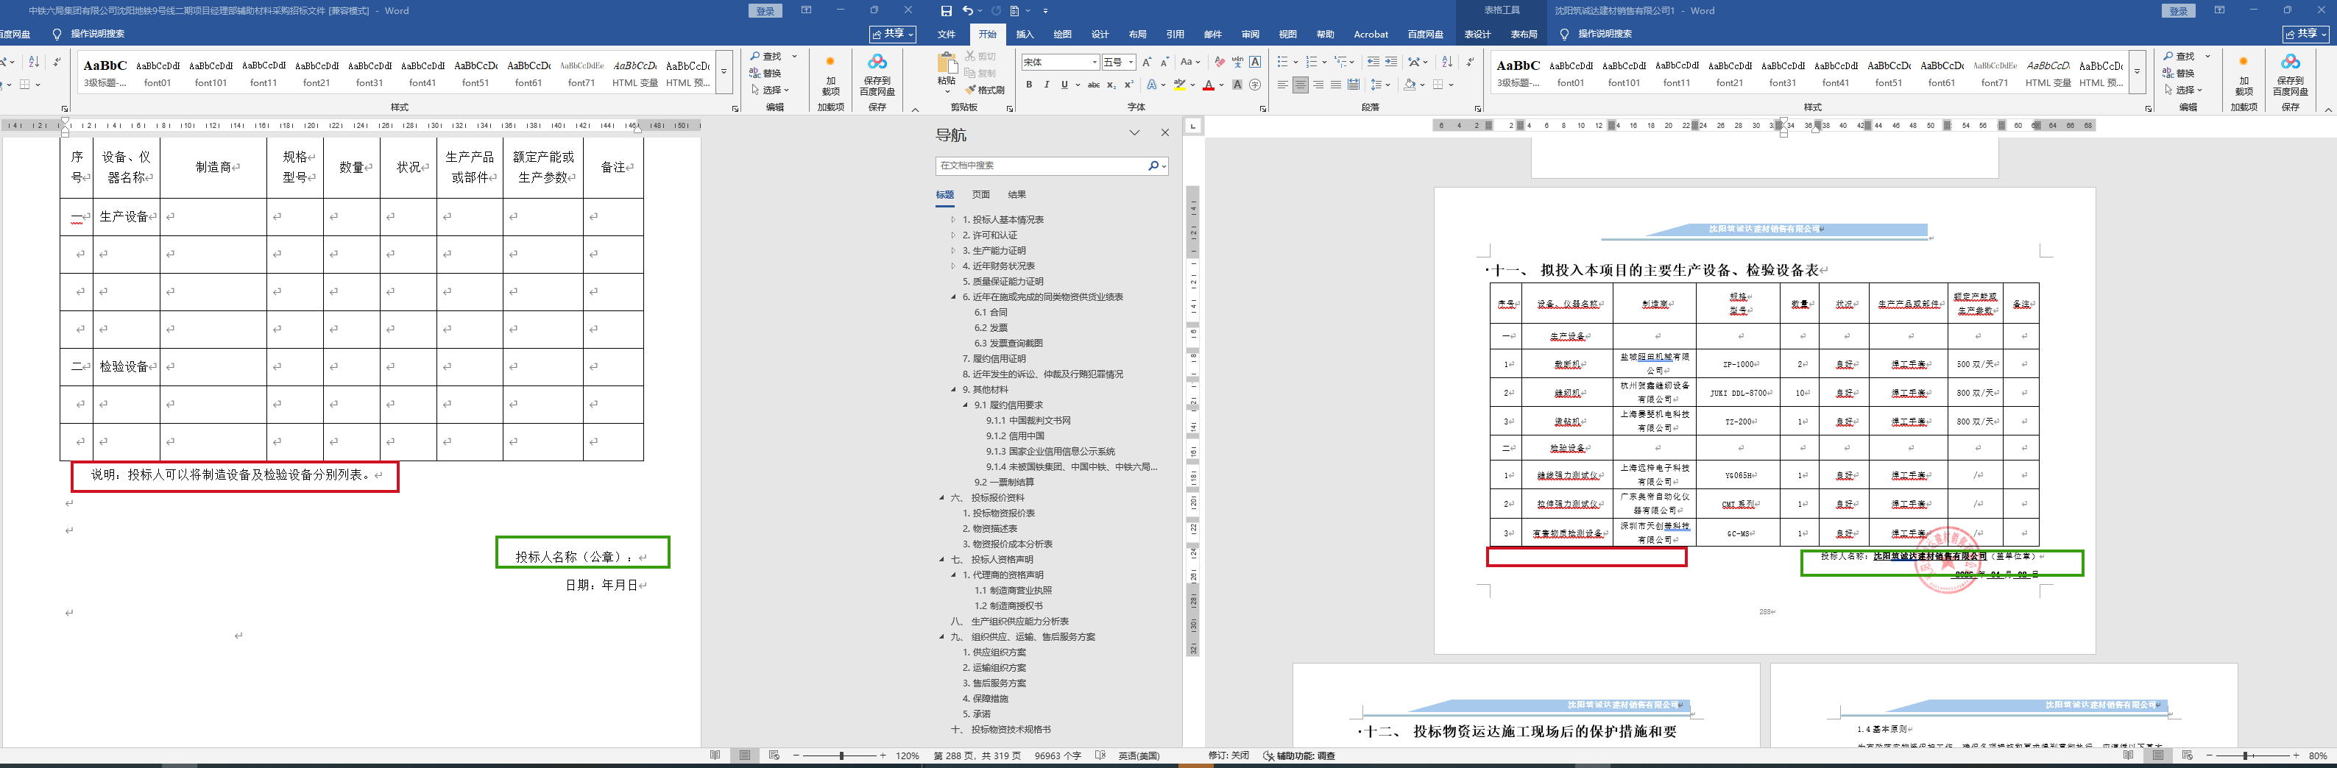
Task: Click the Phonetic Guide (wén) icon
Action: click(1237, 62)
